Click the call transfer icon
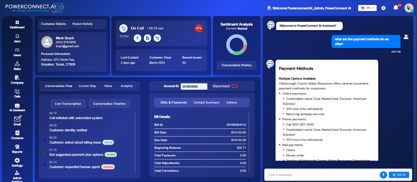This screenshot has width=417, height=182. tap(157, 38)
